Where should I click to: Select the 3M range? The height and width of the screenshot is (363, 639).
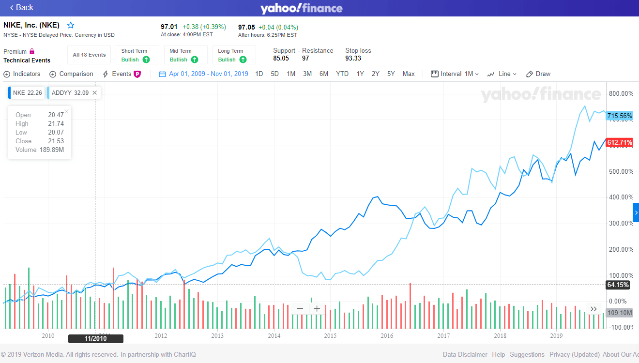[x=307, y=74]
